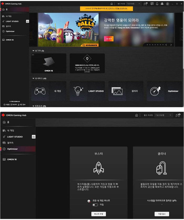The width and height of the screenshot is (184, 220).
Task: Select the last banner carousel dot
Action: click(163, 45)
